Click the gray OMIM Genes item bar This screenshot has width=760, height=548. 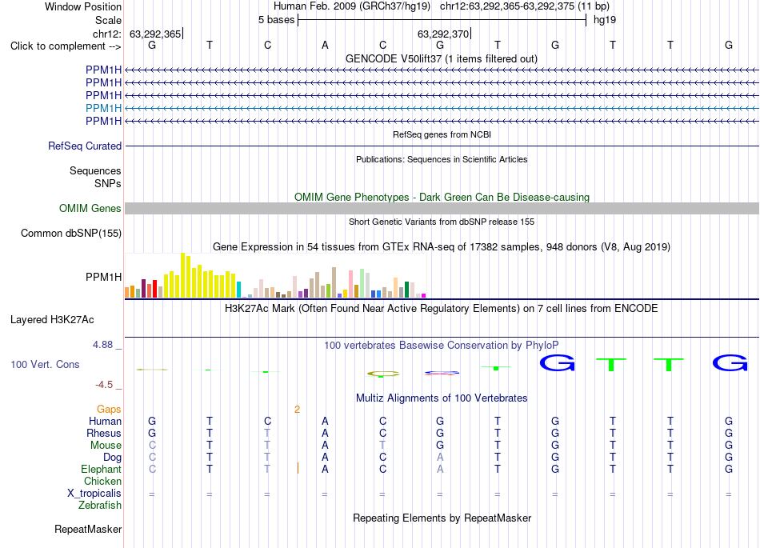tap(442, 208)
